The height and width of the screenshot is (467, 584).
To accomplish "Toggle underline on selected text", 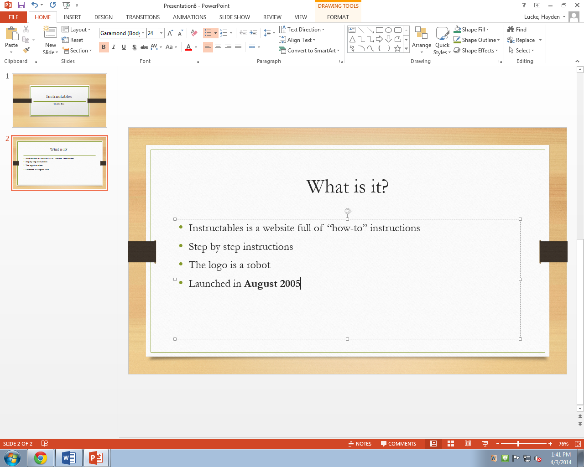I will point(124,47).
